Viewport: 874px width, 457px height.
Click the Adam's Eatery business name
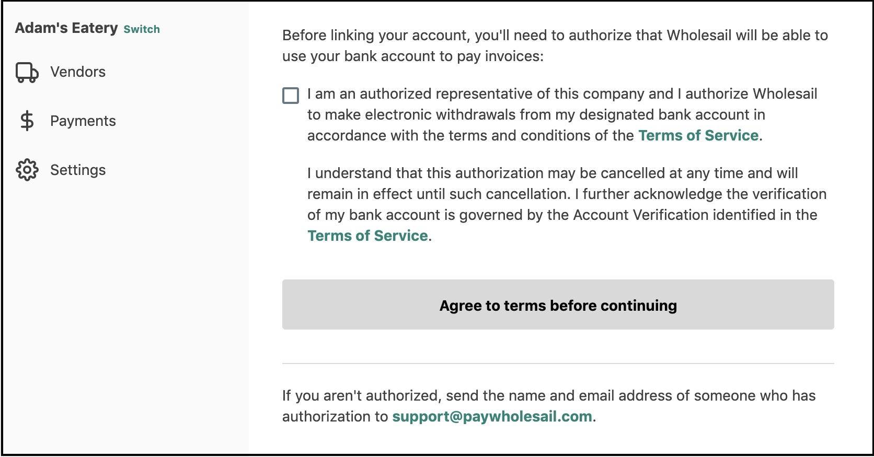click(66, 28)
